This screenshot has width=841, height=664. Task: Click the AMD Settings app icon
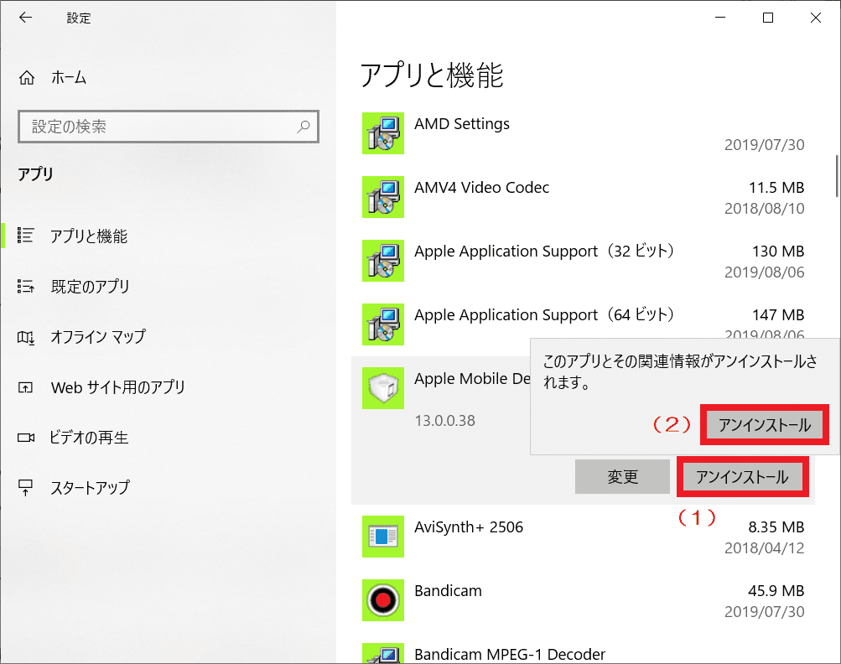[383, 133]
